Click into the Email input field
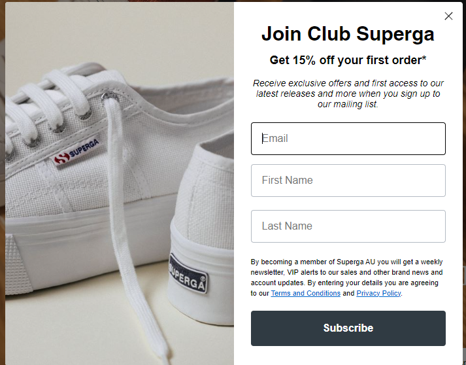Image resolution: width=466 pixels, height=365 pixels. coord(348,139)
